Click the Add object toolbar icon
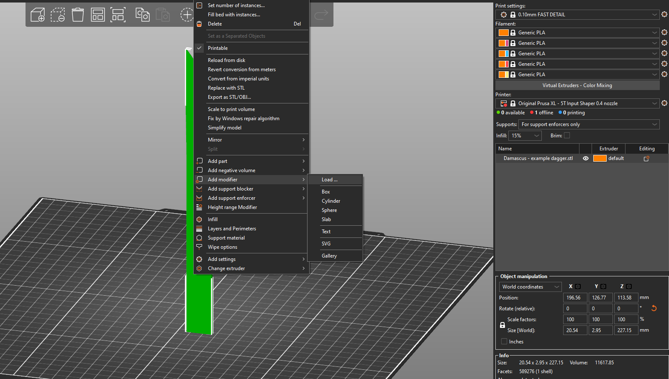Viewport: 669px width, 379px height. (38, 15)
